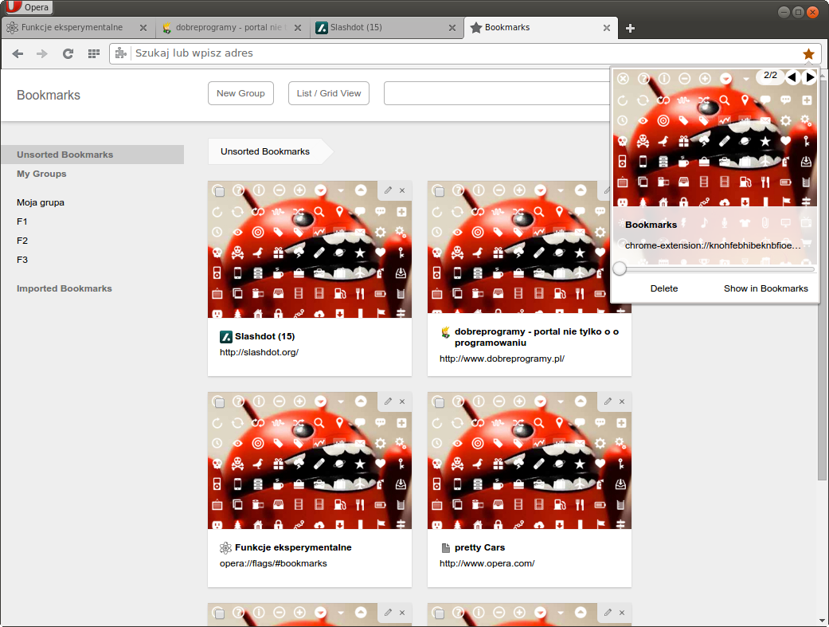The height and width of the screenshot is (627, 829).
Task: Select Unsorted Bookmarks in sidebar
Action: pos(92,155)
